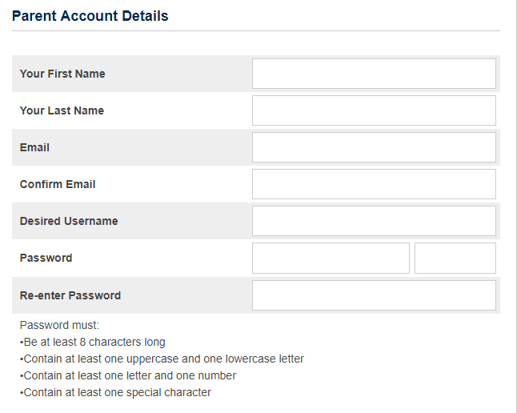Click the Your First Name input field
Screen dimensions: 517x413
coord(374,74)
